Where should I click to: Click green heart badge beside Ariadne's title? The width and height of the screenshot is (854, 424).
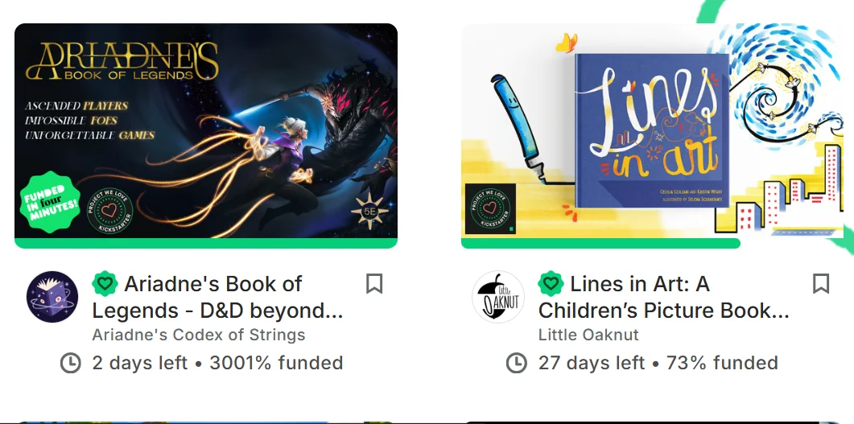pyautogui.click(x=105, y=283)
